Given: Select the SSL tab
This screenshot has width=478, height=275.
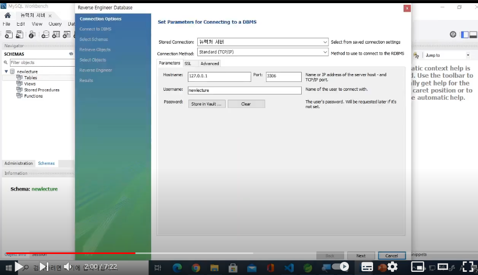Looking at the screenshot, I should click(x=188, y=64).
